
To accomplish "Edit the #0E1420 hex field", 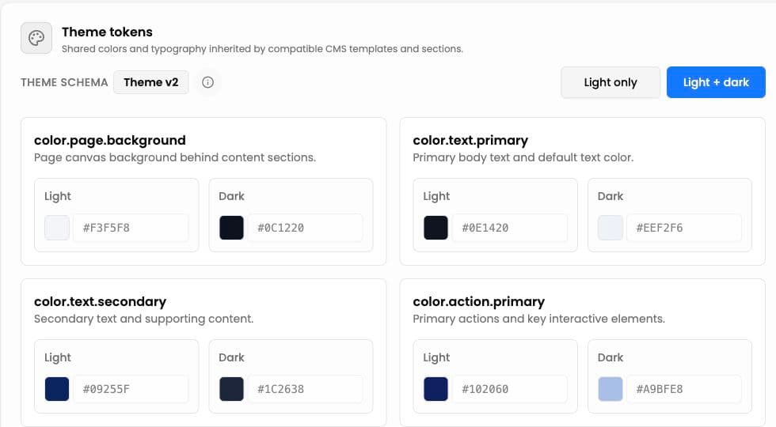I will (x=510, y=228).
